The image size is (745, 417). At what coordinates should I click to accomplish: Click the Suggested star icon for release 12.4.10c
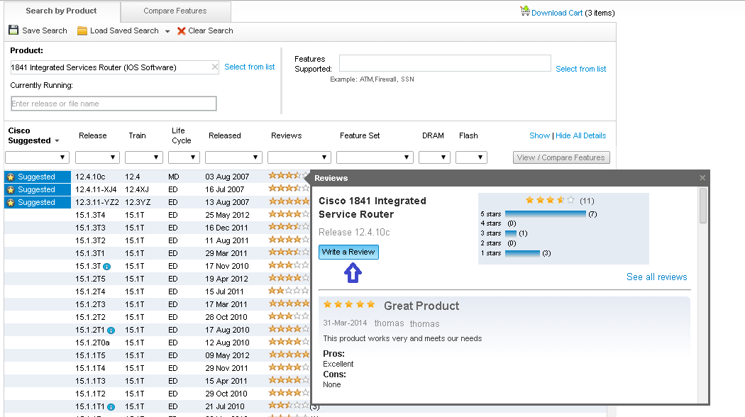[11, 177]
